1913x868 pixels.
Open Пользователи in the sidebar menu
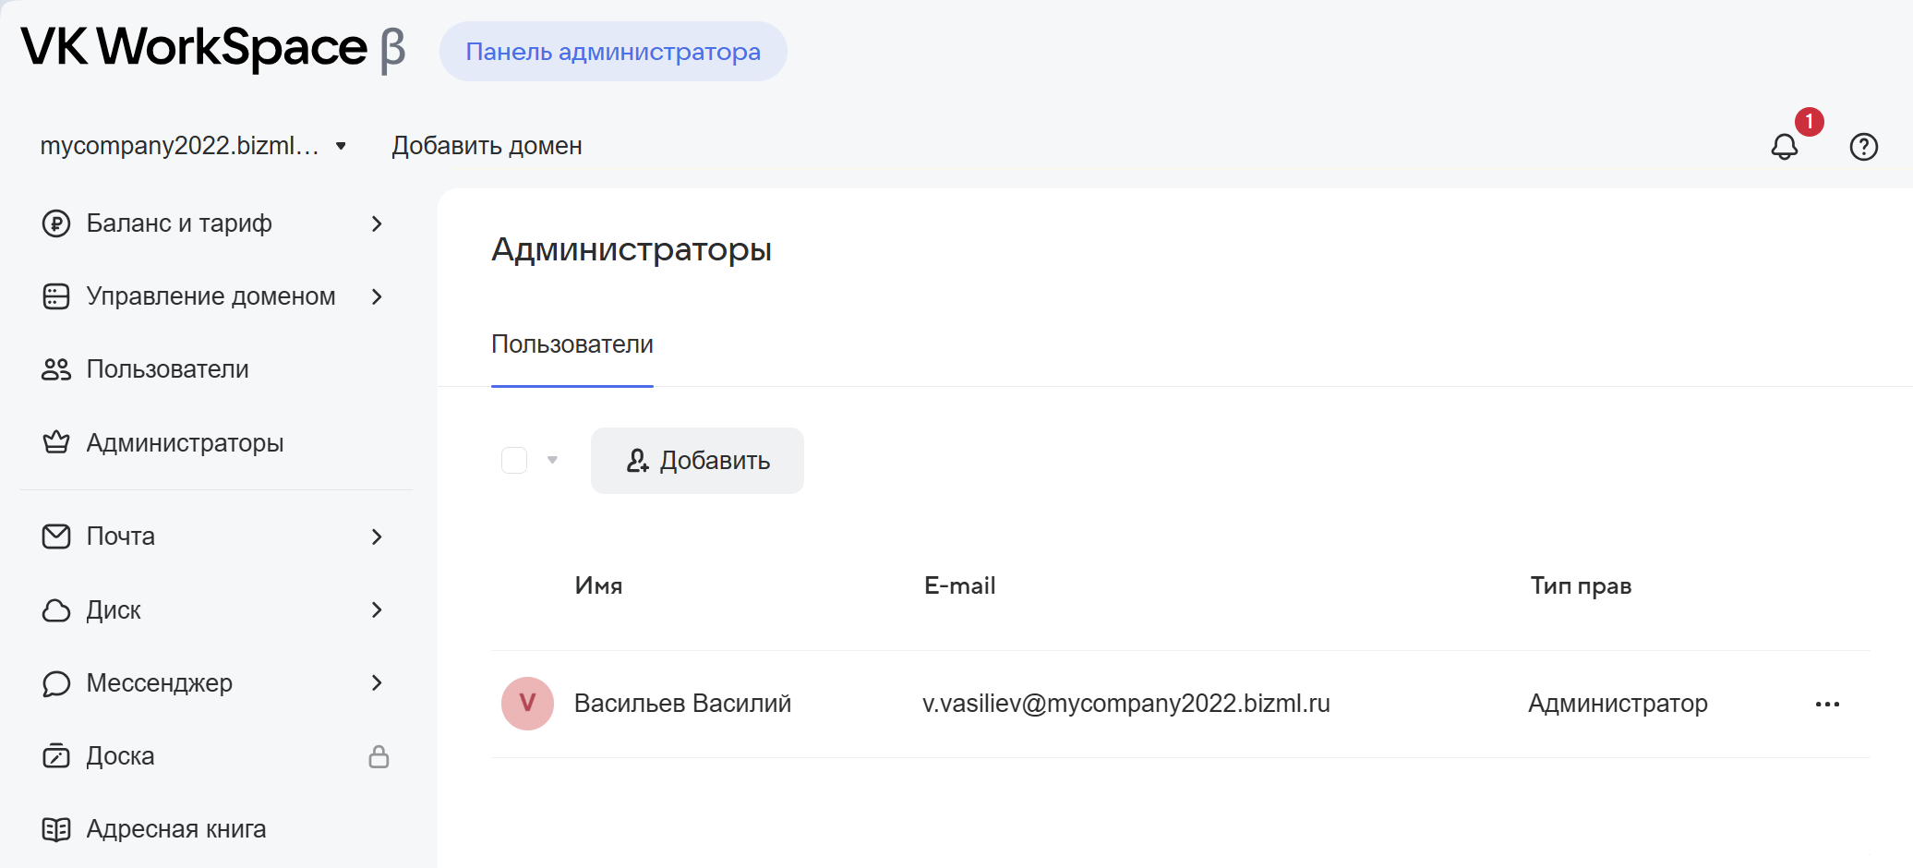point(167,369)
